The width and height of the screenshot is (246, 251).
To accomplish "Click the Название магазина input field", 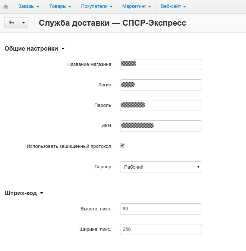I will coord(161,64).
